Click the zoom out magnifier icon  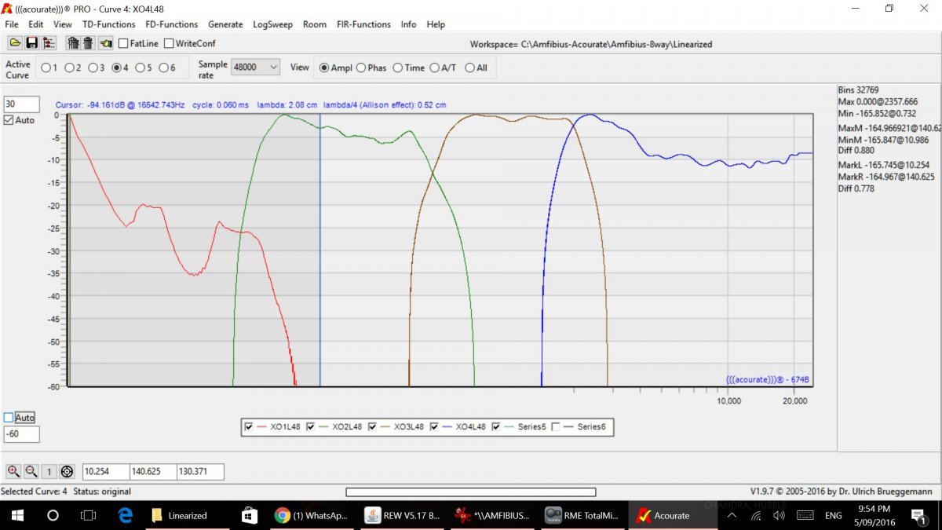click(31, 471)
